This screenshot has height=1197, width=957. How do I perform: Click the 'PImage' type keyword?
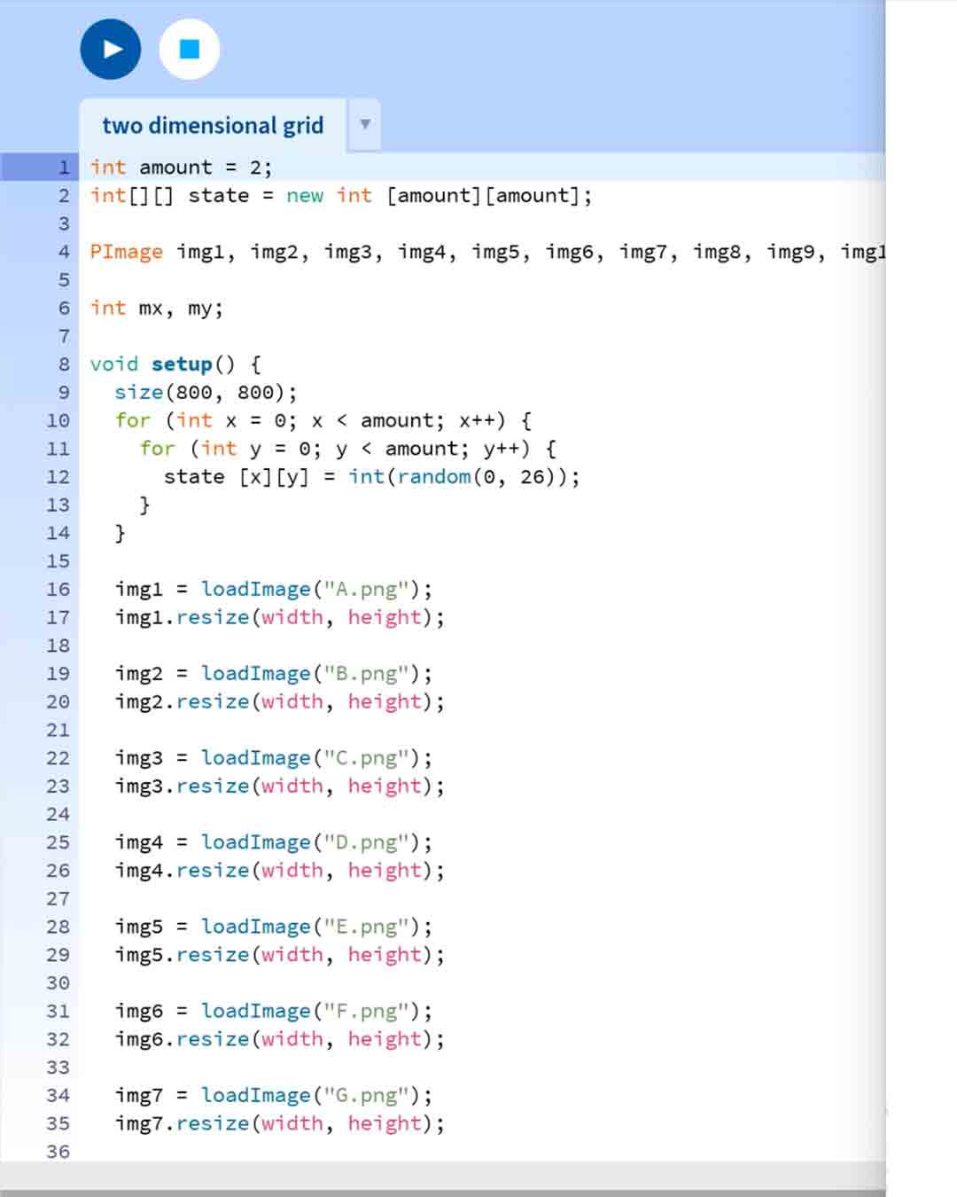point(126,252)
